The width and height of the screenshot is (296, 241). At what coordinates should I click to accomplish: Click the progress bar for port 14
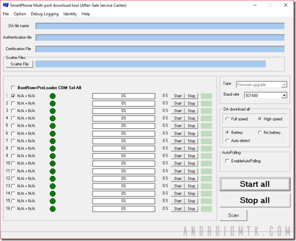coord(124,193)
